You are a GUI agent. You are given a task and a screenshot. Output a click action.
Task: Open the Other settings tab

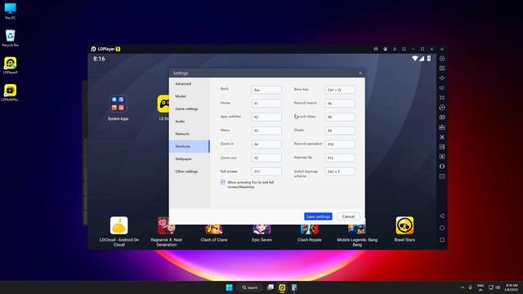(190, 171)
